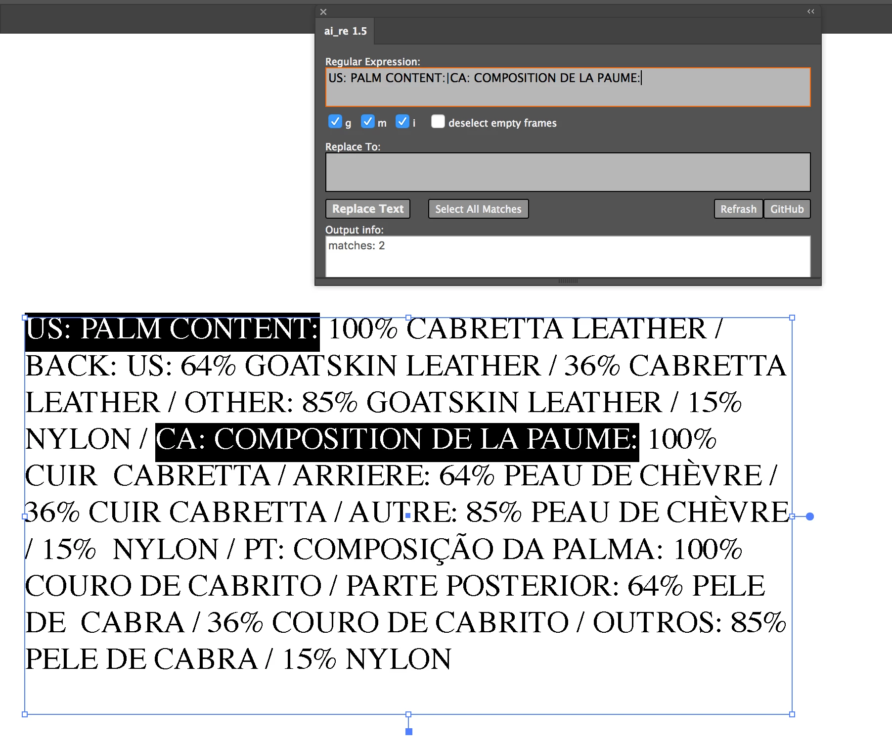Click the 'matches: 2' output text
The width and height of the screenshot is (892, 750).
point(357,246)
